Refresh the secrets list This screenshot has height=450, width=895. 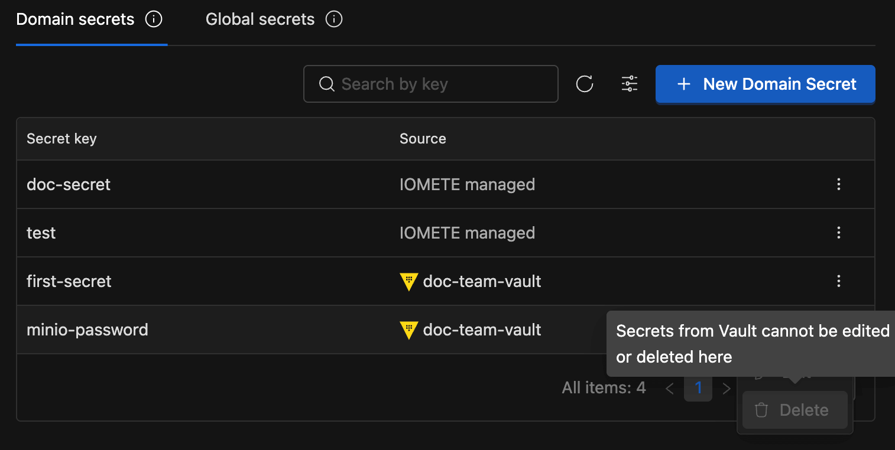584,84
